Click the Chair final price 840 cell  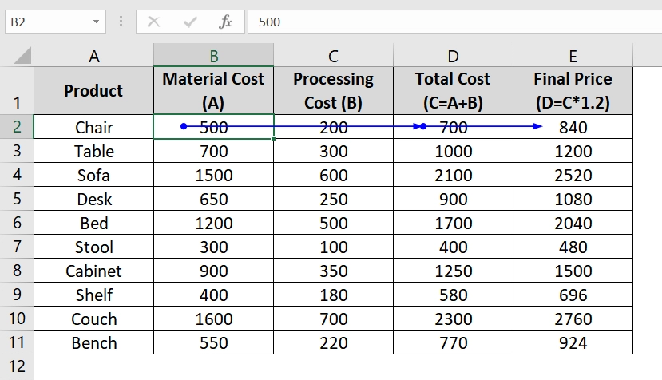coord(573,127)
